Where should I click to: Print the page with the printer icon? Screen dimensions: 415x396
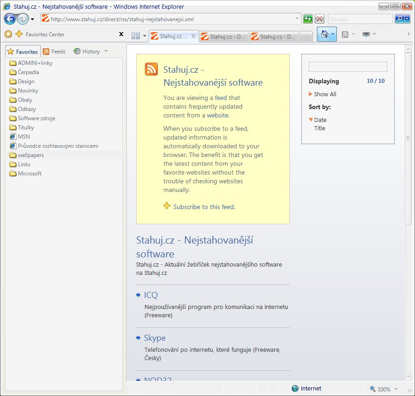(x=366, y=34)
